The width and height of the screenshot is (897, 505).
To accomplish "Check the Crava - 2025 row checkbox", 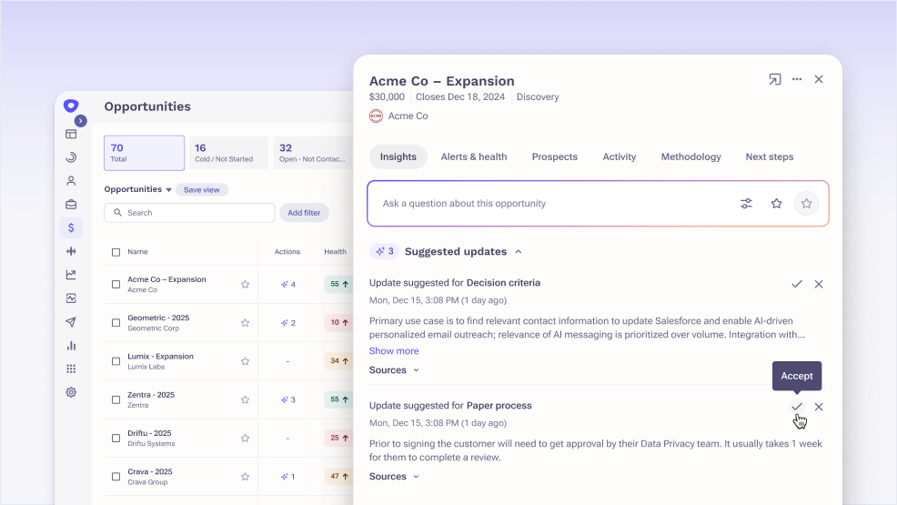I will [x=116, y=477].
